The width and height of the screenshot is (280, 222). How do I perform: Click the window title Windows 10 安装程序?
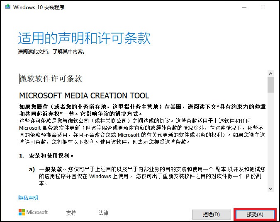(x=39, y=7)
